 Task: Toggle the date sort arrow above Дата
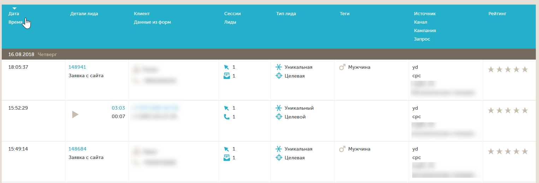[14, 8]
